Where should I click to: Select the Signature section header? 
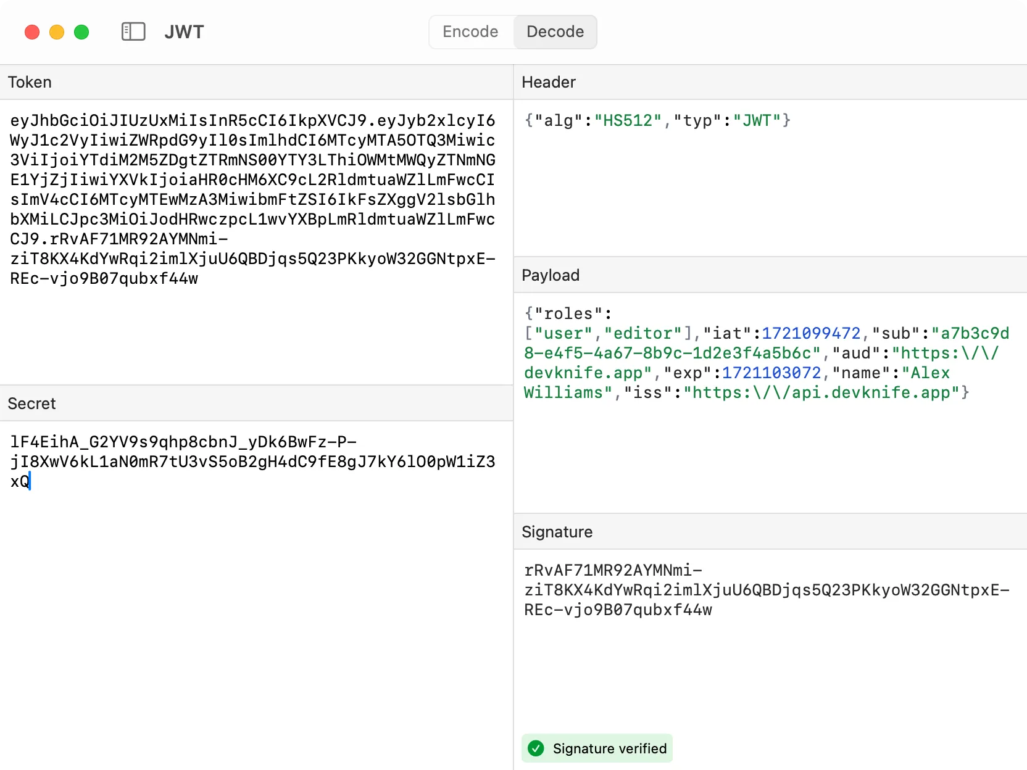click(x=556, y=532)
